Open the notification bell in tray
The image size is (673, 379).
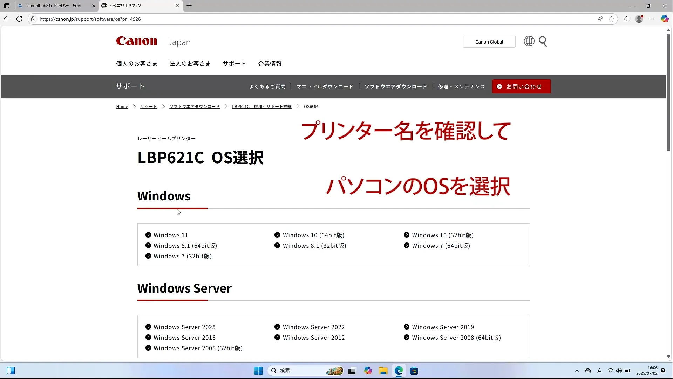[x=663, y=371]
